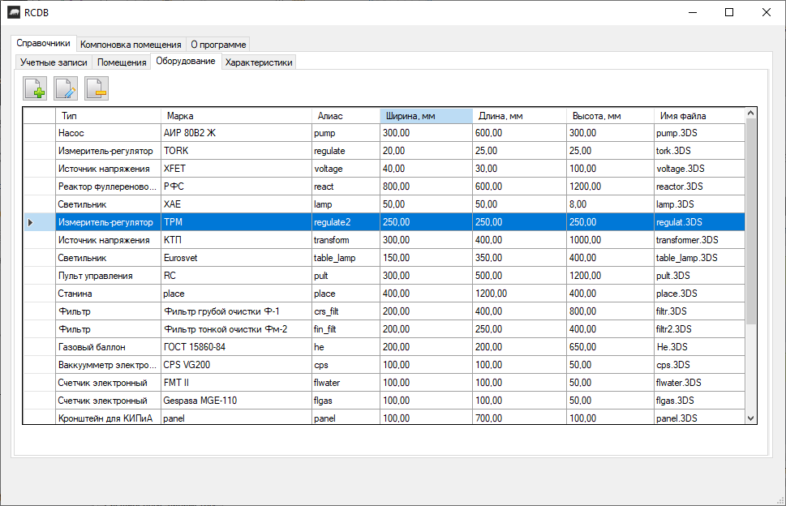Click the table scrollbar up arrow
The height and width of the screenshot is (506, 786).
750,114
